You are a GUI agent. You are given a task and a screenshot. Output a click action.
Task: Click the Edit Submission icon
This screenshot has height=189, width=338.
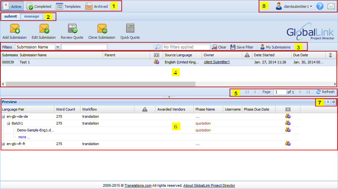44,29
